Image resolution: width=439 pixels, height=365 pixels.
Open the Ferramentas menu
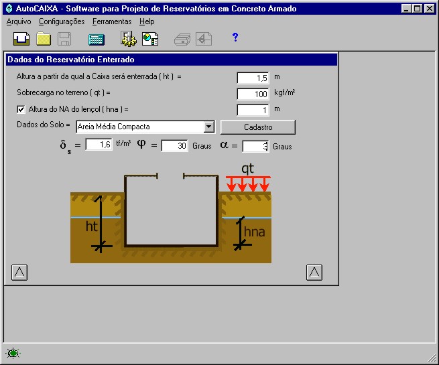tap(112, 21)
